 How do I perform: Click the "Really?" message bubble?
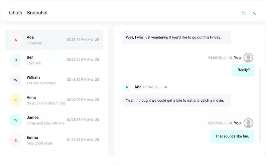[x=243, y=70]
